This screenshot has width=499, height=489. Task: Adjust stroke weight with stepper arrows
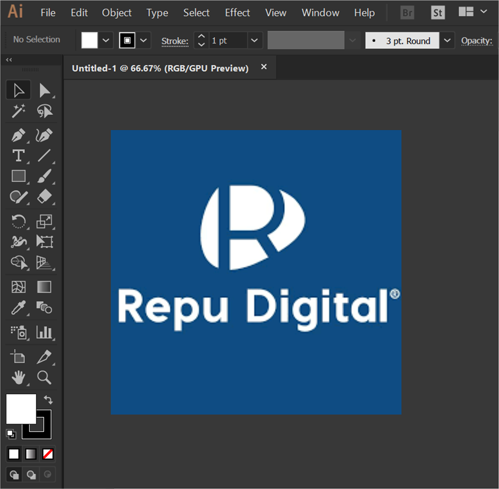pos(202,40)
